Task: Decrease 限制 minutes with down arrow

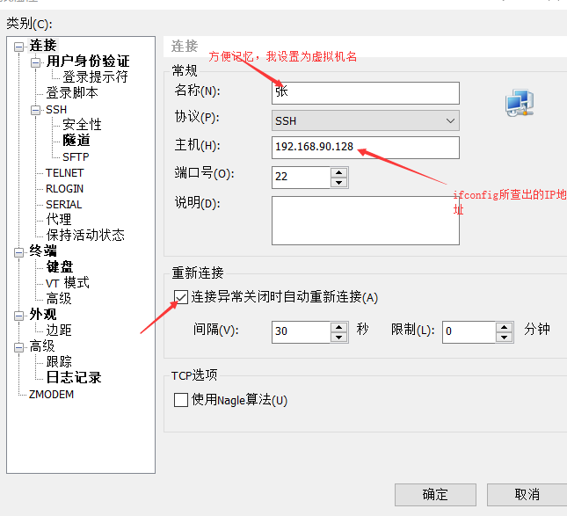Action: click(504, 337)
